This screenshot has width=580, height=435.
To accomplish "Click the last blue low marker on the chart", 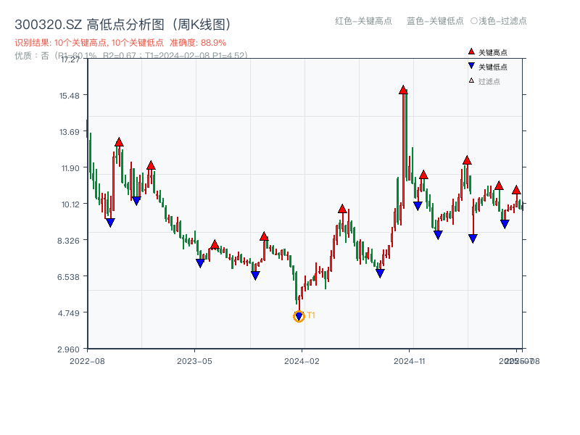I will [505, 224].
